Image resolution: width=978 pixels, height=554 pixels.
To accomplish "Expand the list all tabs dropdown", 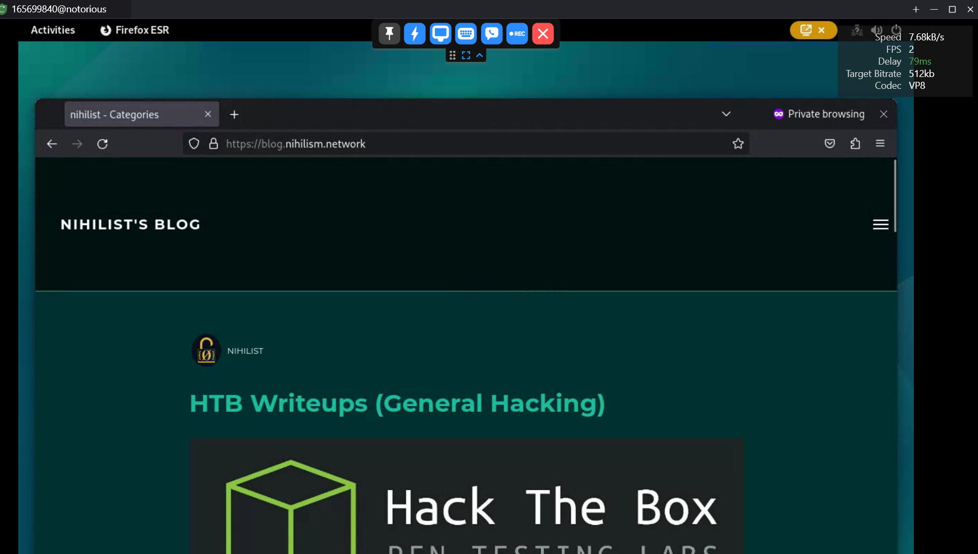I will tap(726, 114).
